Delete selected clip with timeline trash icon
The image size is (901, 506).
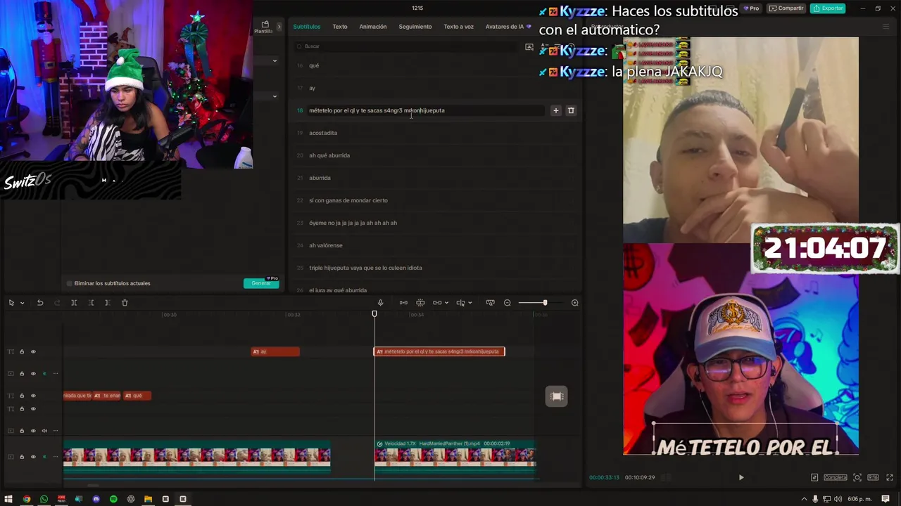click(125, 303)
